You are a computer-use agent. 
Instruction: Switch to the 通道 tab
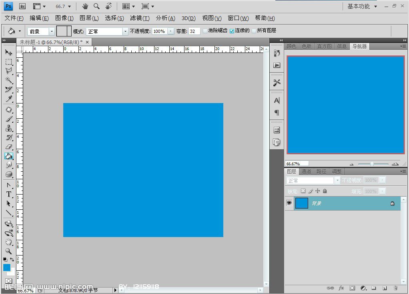click(307, 171)
